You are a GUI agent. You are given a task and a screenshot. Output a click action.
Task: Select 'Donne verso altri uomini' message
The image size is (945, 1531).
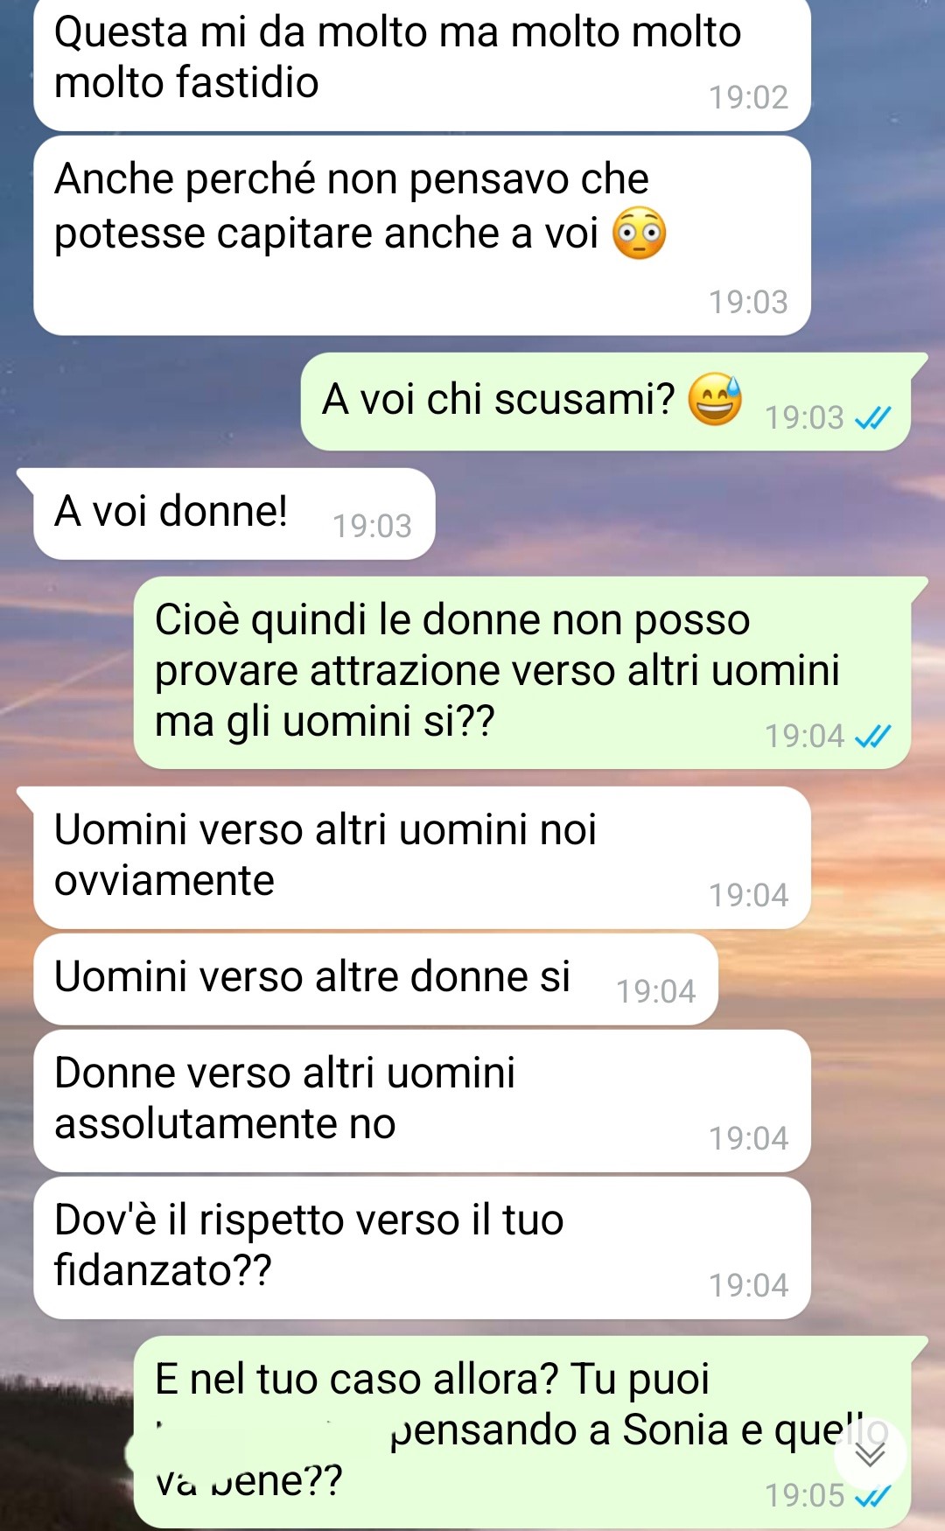tap(422, 1101)
